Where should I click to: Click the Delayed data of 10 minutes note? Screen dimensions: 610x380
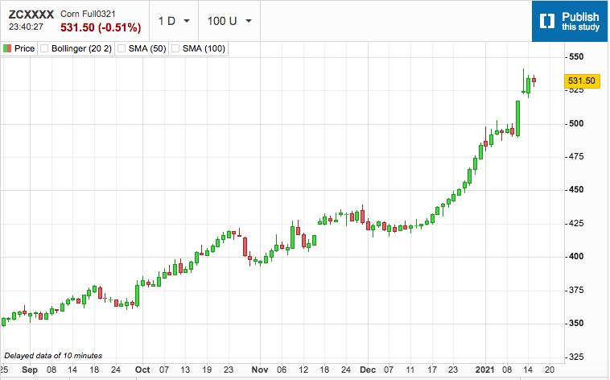(x=53, y=356)
